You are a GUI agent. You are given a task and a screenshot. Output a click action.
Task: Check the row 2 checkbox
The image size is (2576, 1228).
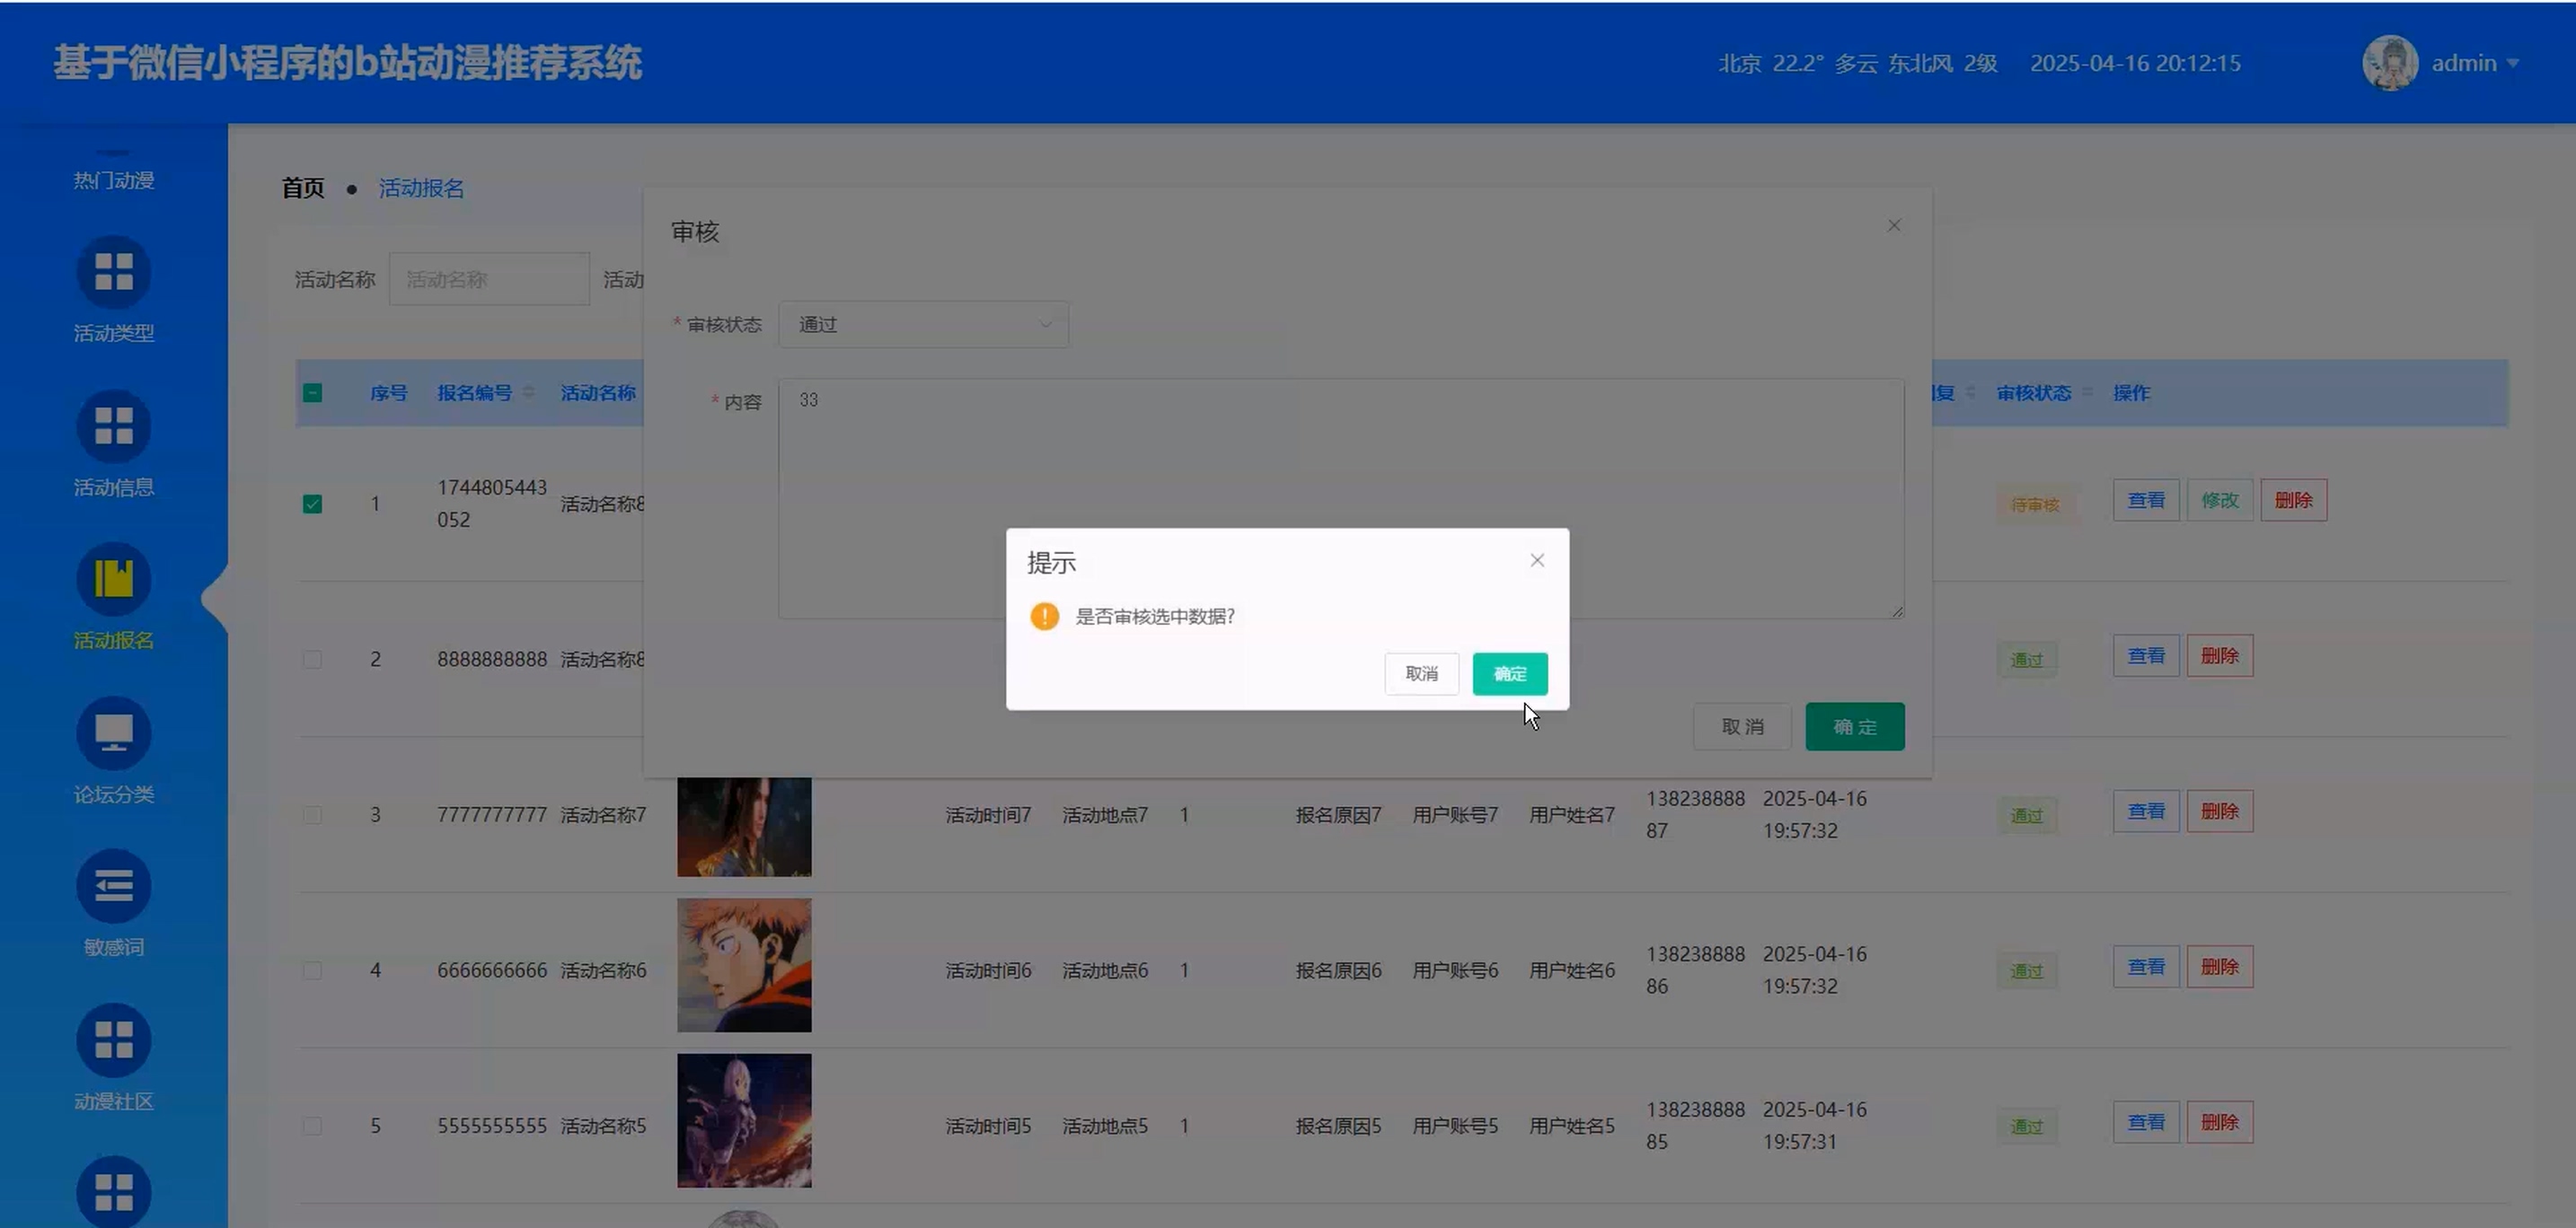coord(312,660)
